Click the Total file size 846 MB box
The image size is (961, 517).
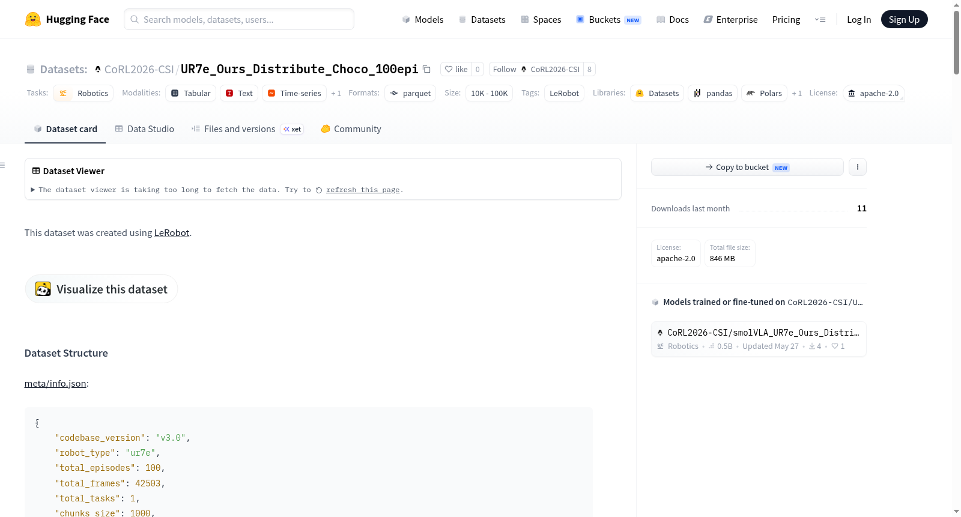pyautogui.click(x=730, y=253)
